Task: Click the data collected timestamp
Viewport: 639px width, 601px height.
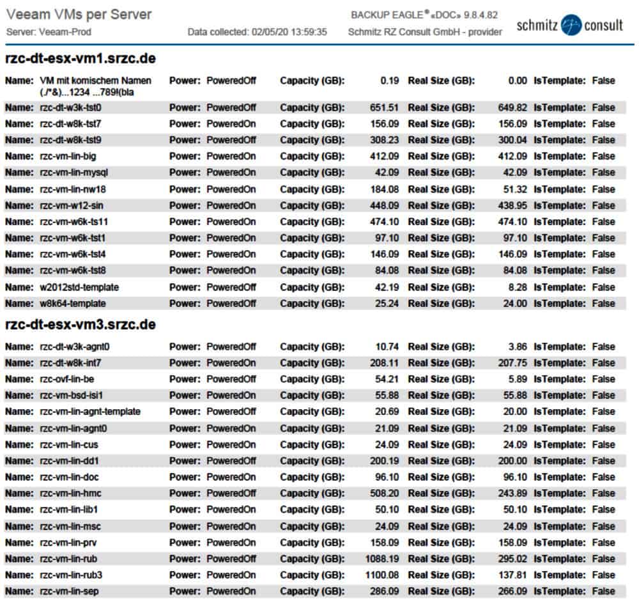Action: coord(258,32)
